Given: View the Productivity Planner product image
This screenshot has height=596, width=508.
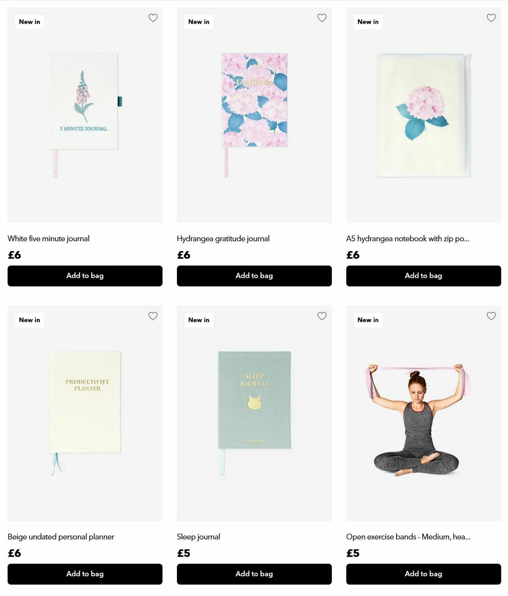Looking at the screenshot, I should click(85, 413).
